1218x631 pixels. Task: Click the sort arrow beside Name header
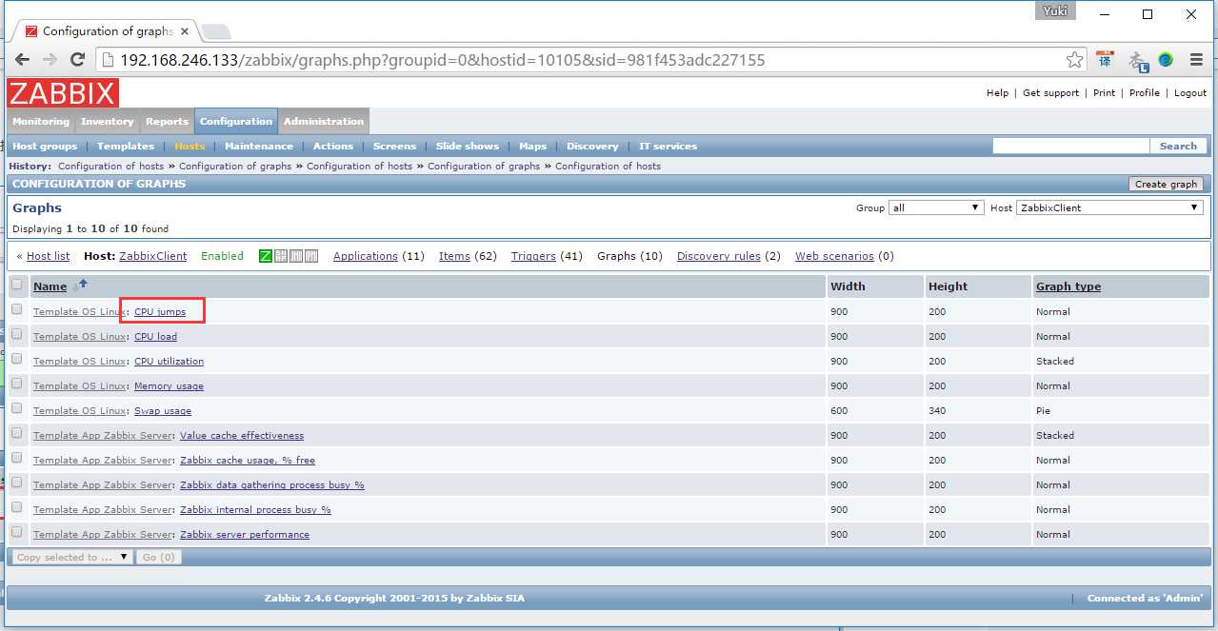[80, 286]
